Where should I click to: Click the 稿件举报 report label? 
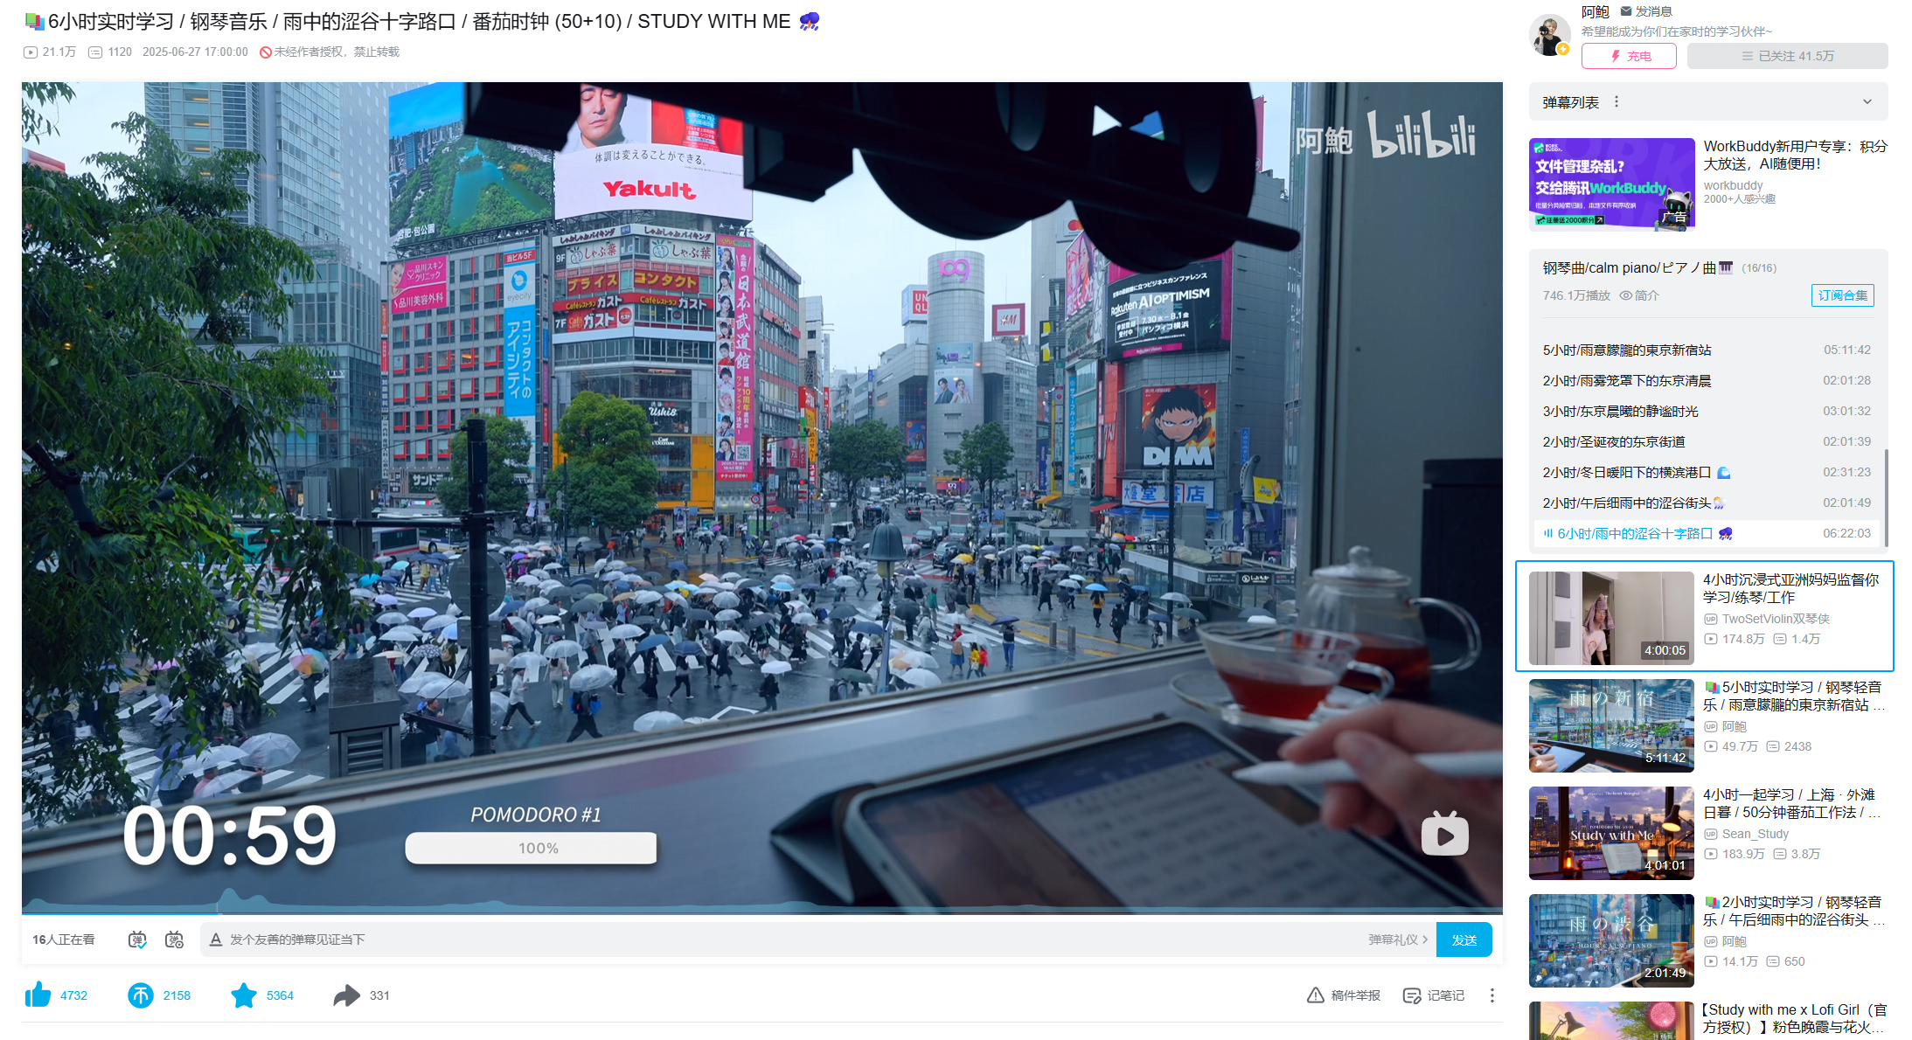[1356, 995]
